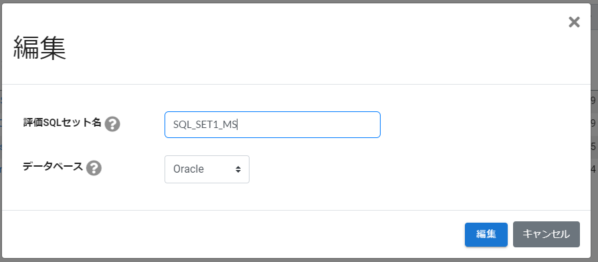
Task: Close the 編集 dialog with the X icon
Action: pos(574,23)
